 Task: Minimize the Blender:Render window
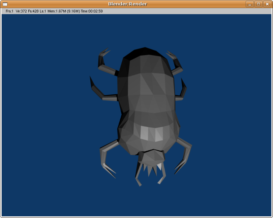(x=250, y=4)
